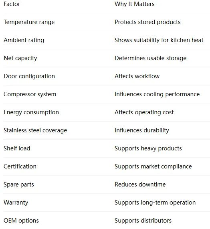210x229 pixels.
Task: Click the Affects workflow cell
Action: click(137, 76)
